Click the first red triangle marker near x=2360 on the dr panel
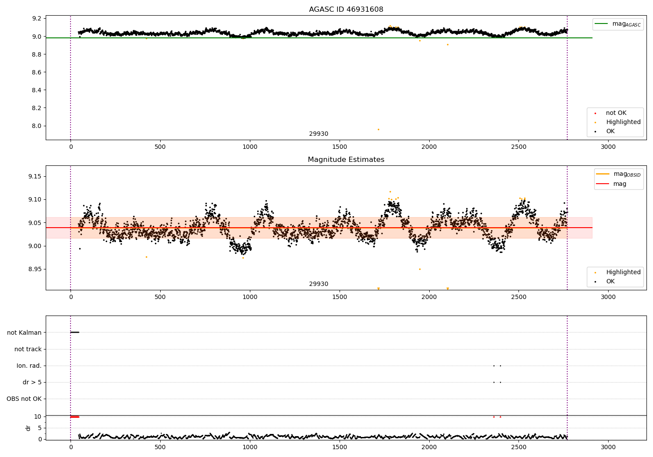 point(494,417)
